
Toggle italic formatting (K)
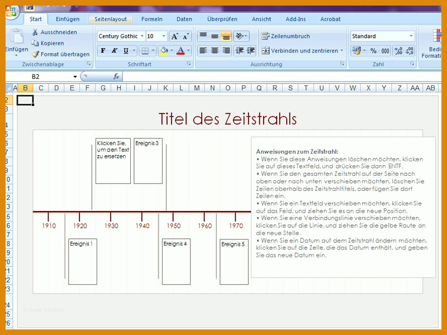click(x=115, y=51)
